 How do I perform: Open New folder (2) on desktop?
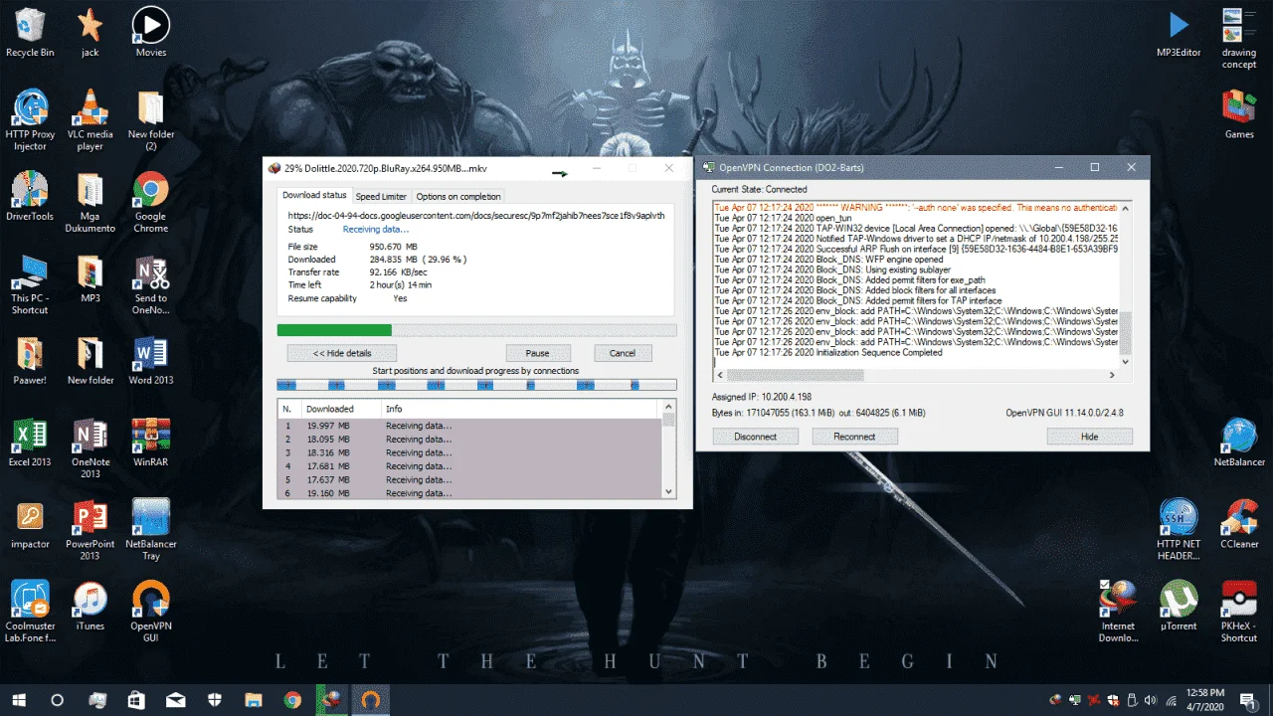pyautogui.click(x=151, y=119)
